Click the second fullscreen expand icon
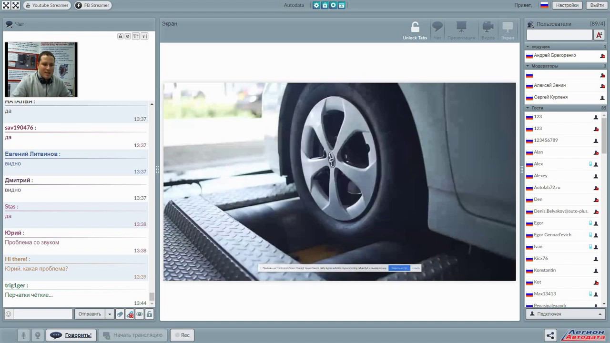This screenshot has height=343, width=610. [16, 5]
